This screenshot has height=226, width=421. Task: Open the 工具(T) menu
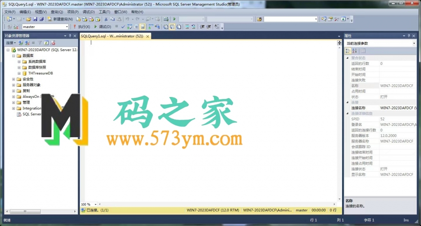point(104,12)
